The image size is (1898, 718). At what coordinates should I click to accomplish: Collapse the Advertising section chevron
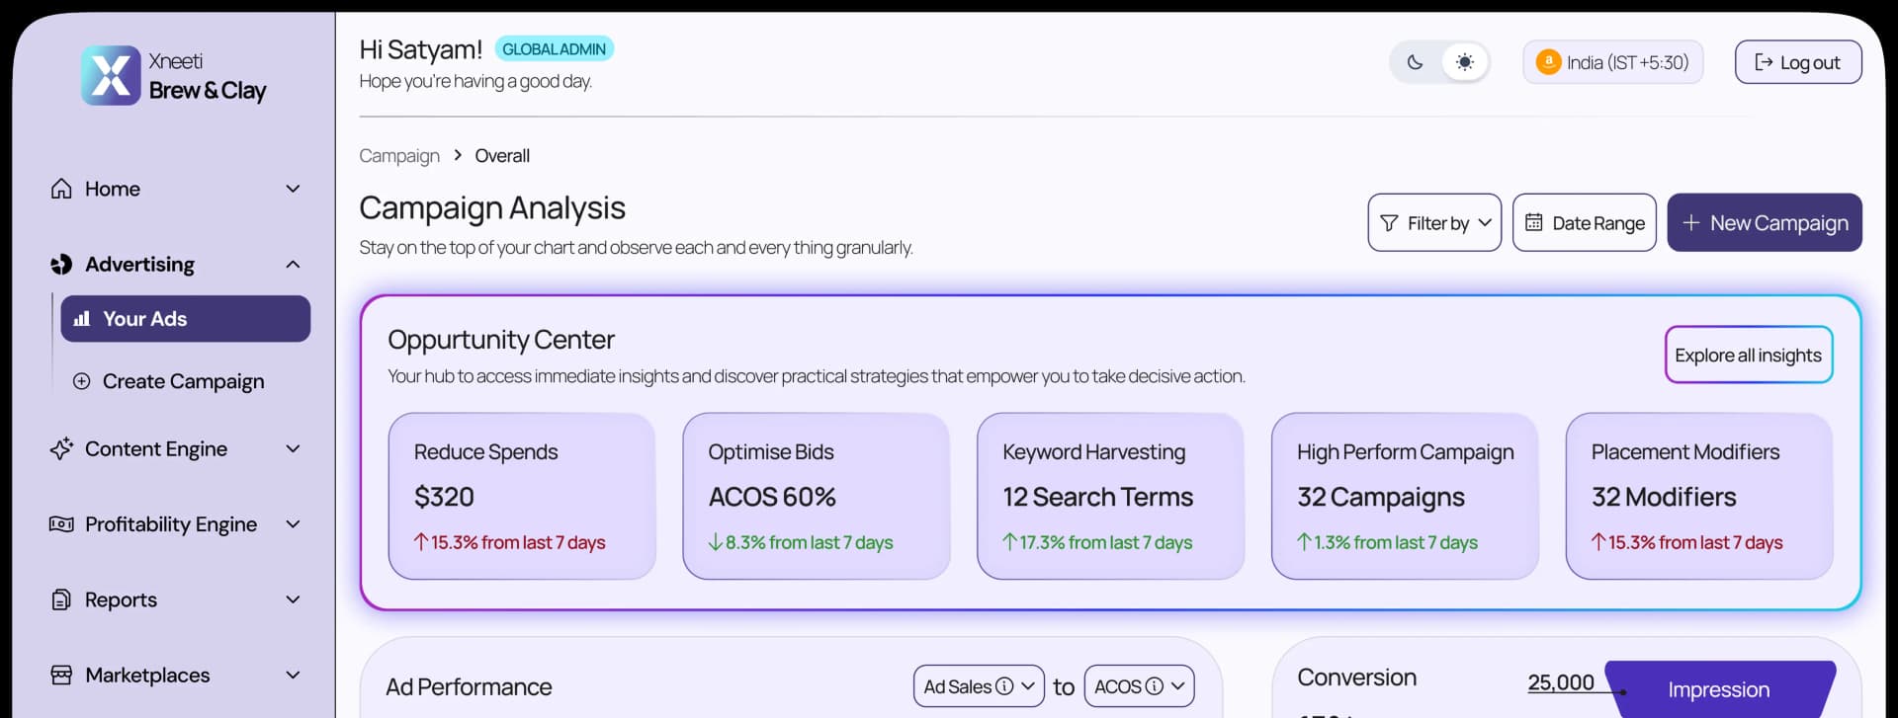pos(293,265)
